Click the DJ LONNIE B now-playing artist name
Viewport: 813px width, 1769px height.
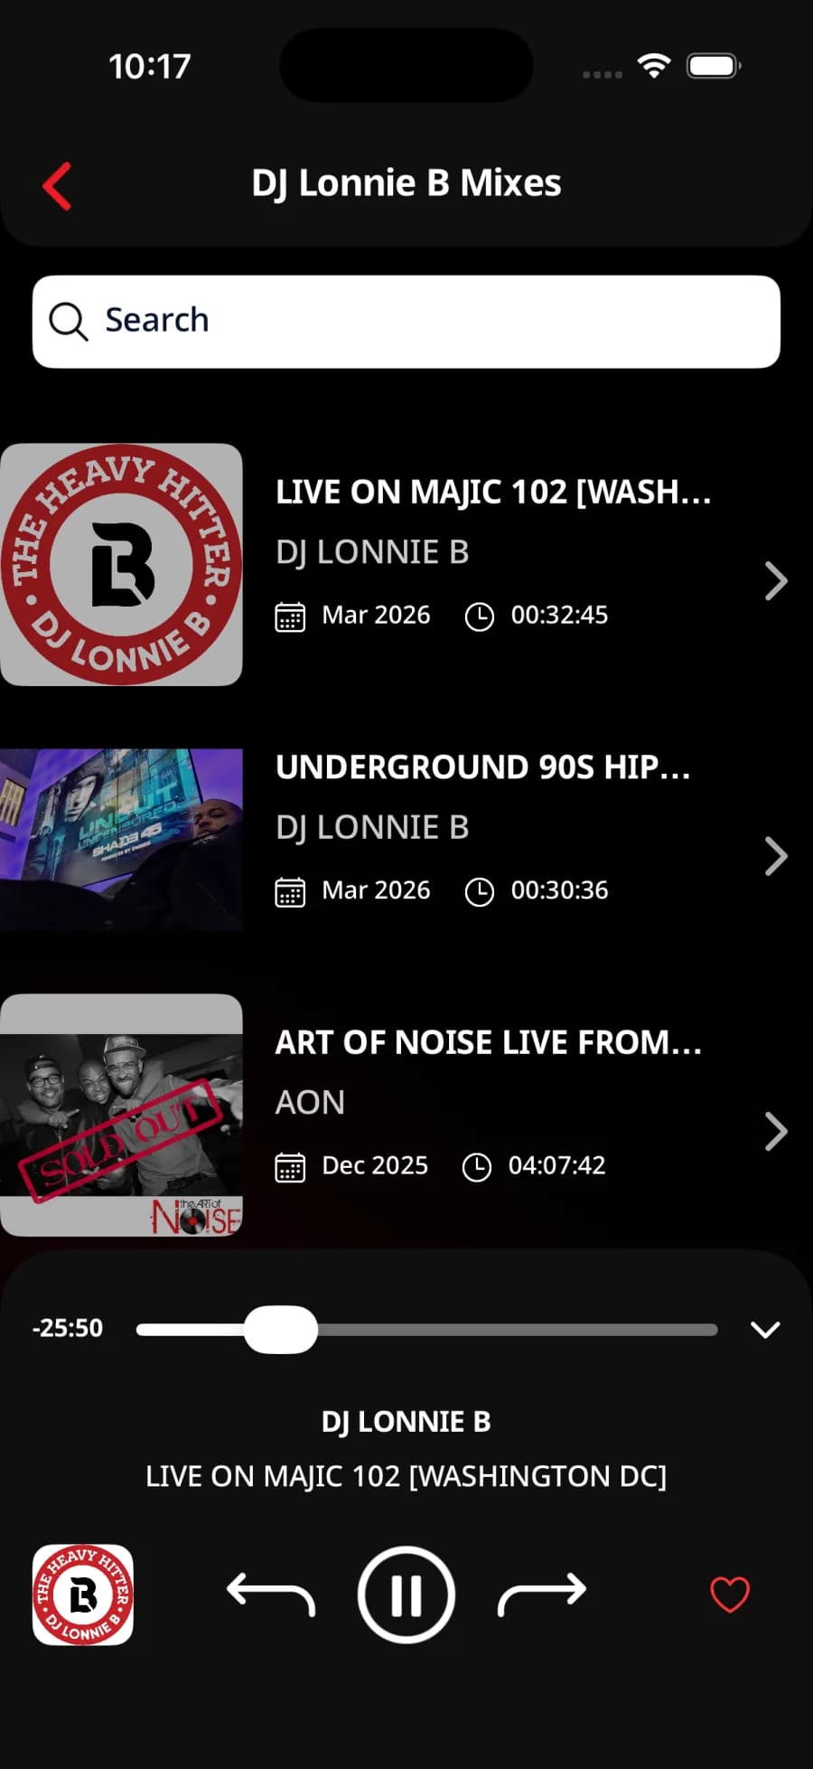[x=406, y=1421]
